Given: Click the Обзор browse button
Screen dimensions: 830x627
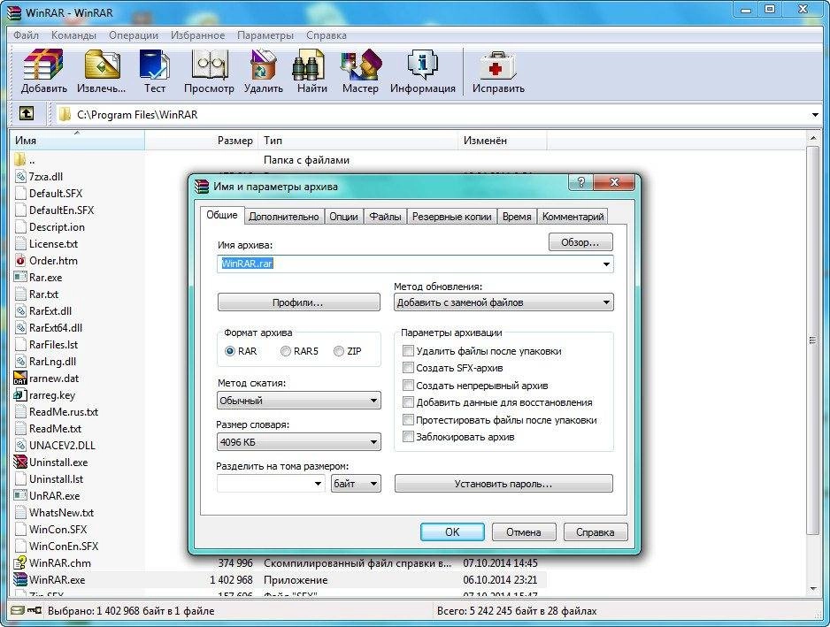Looking at the screenshot, I should 580,242.
